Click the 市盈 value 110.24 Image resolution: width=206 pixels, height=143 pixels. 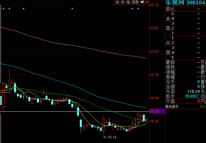click(193, 91)
